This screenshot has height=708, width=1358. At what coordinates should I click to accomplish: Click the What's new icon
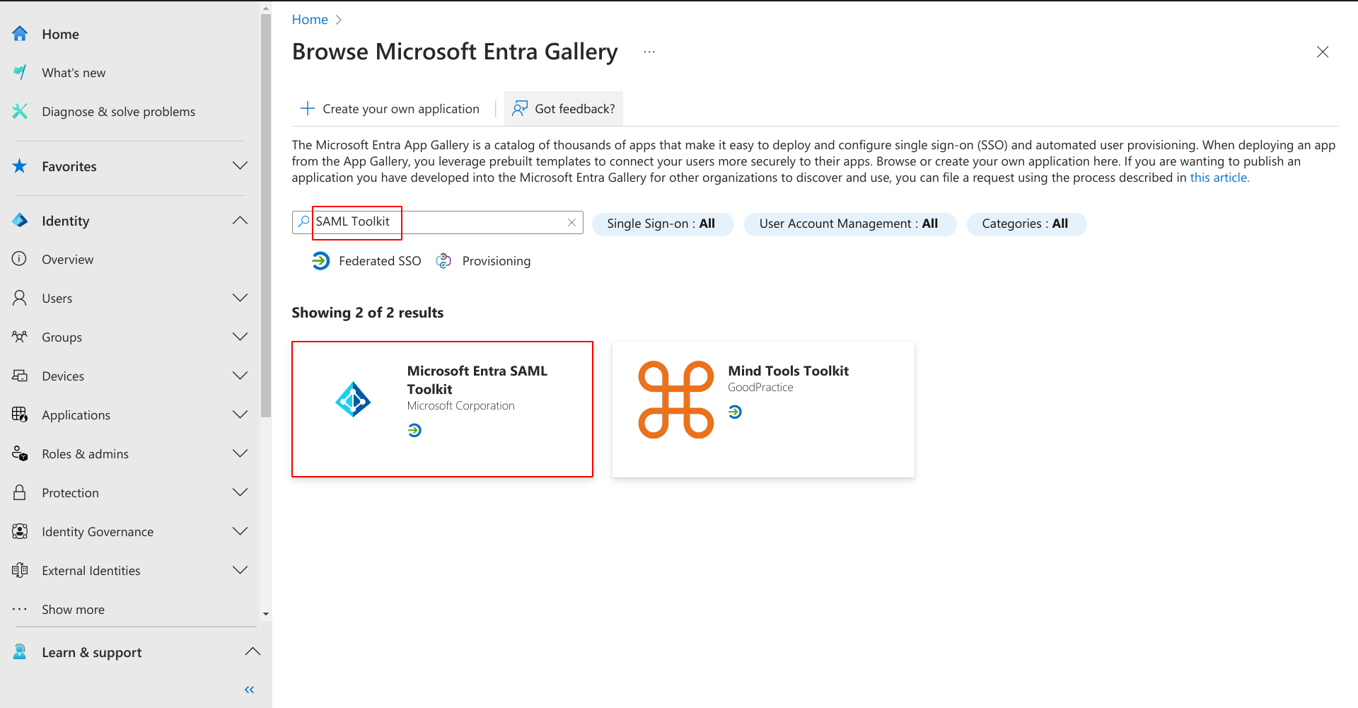click(x=20, y=72)
